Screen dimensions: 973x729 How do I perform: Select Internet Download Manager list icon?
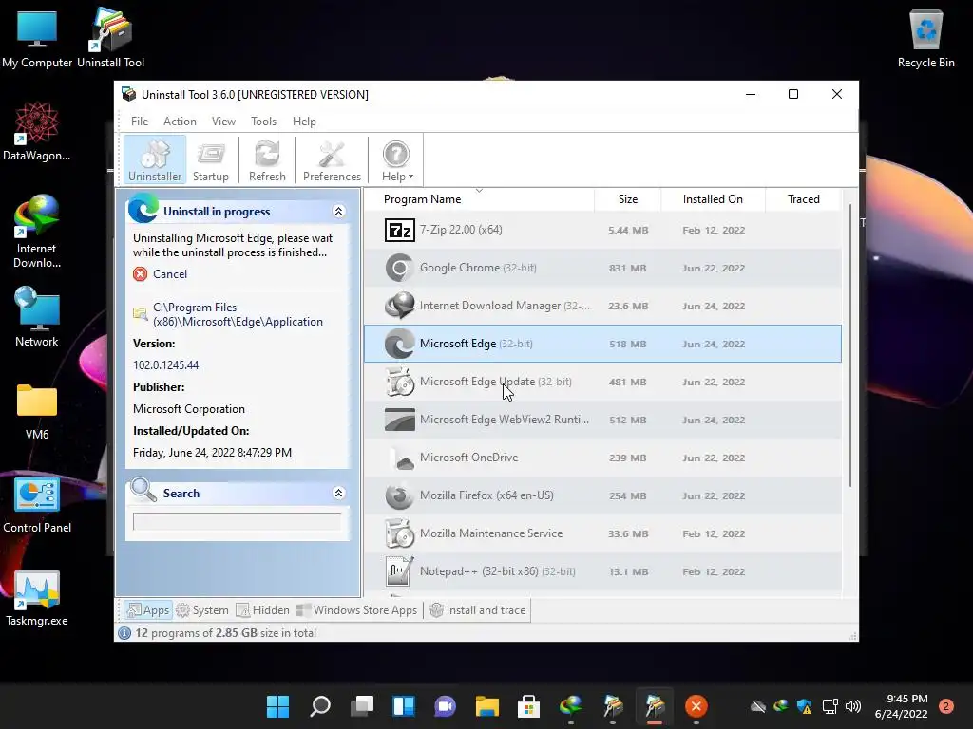tap(400, 306)
